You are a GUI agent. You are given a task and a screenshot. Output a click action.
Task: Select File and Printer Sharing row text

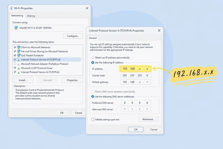tap(44, 51)
